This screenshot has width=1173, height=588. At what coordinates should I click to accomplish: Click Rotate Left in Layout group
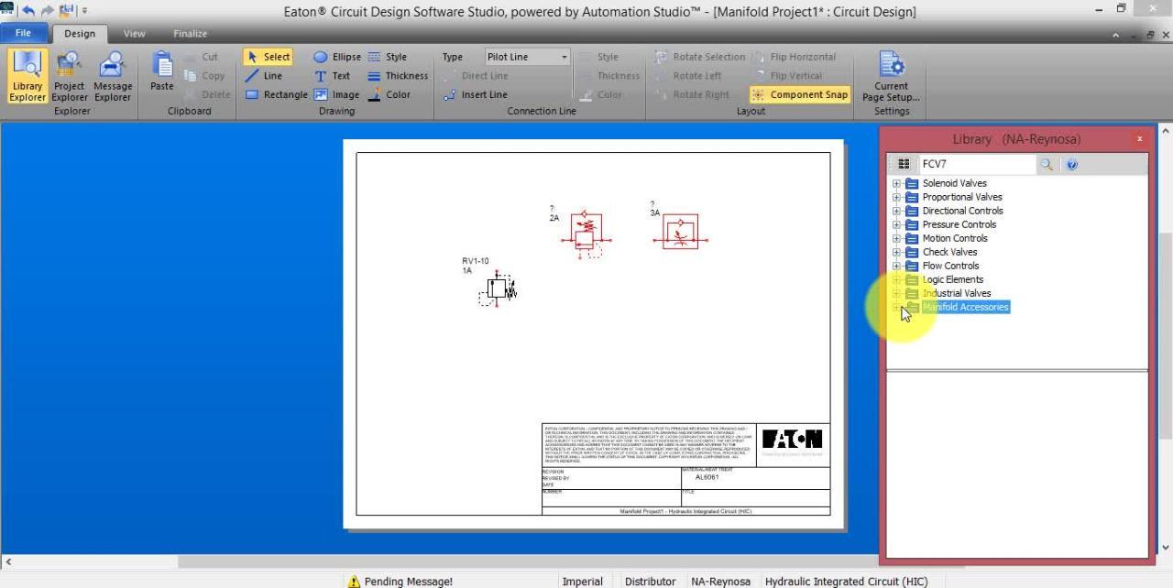tap(688, 76)
